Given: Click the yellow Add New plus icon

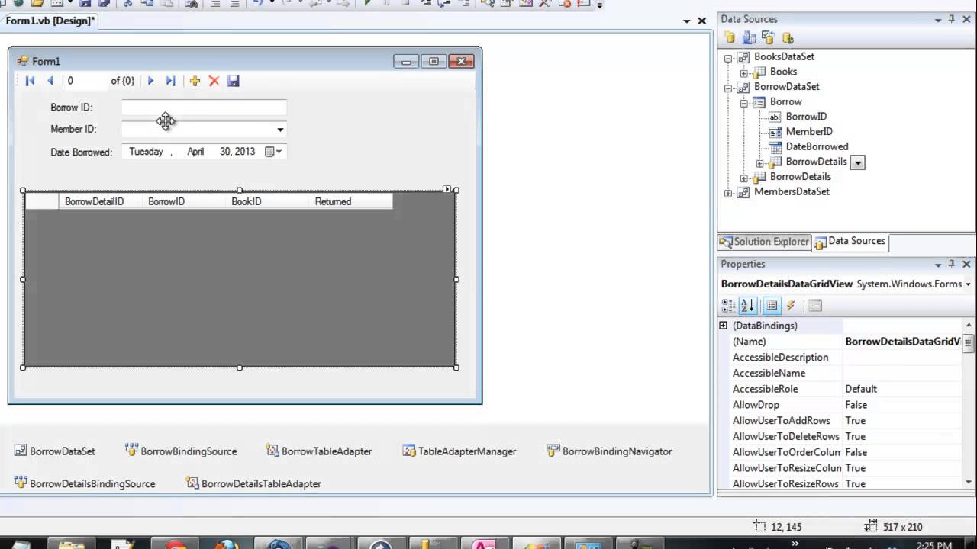Looking at the screenshot, I should coord(195,81).
